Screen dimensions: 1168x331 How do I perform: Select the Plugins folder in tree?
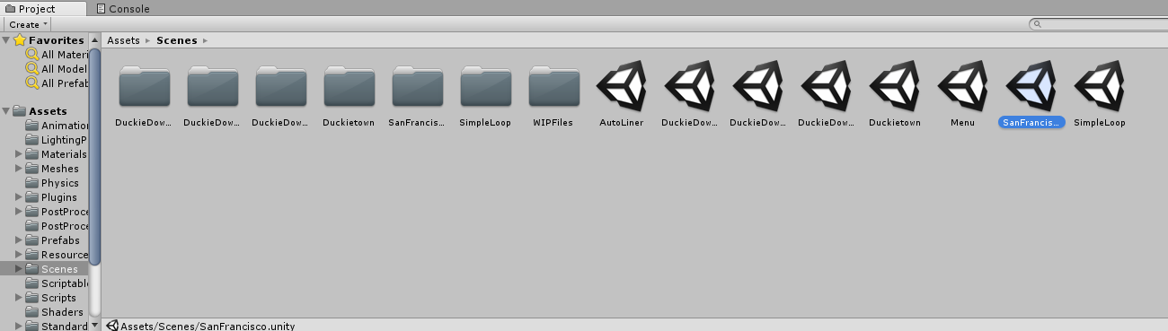[x=51, y=197]
